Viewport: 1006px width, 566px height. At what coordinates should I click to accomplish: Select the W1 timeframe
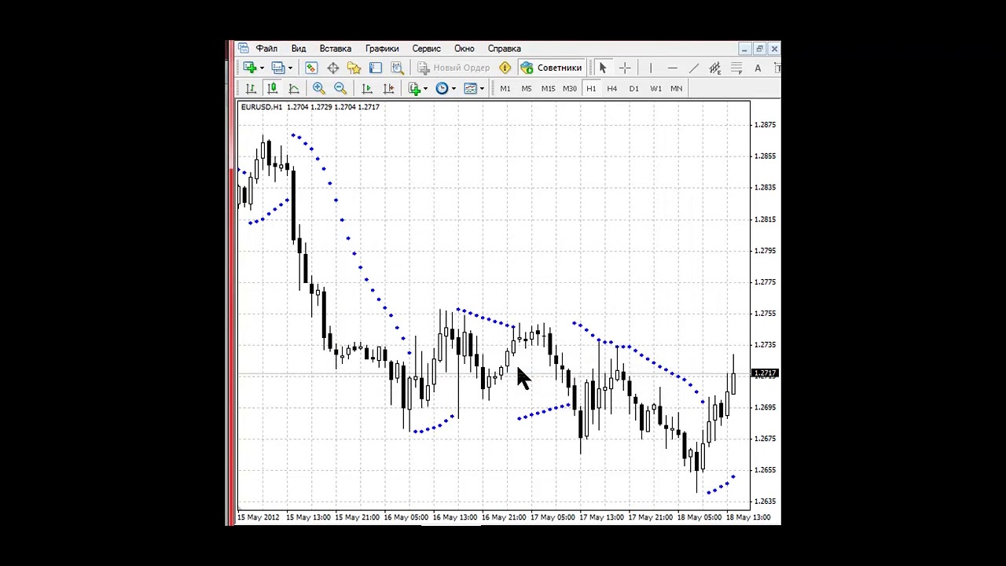[x=655, y=89]
